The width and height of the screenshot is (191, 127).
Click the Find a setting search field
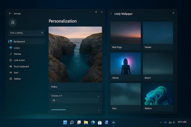tap(27, 33)
